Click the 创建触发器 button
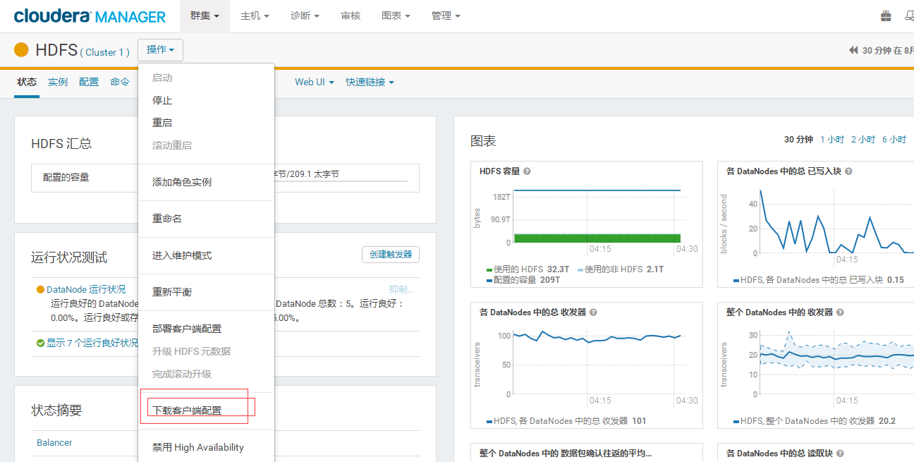This screenshot has height=462, width=914. point(391,255)
